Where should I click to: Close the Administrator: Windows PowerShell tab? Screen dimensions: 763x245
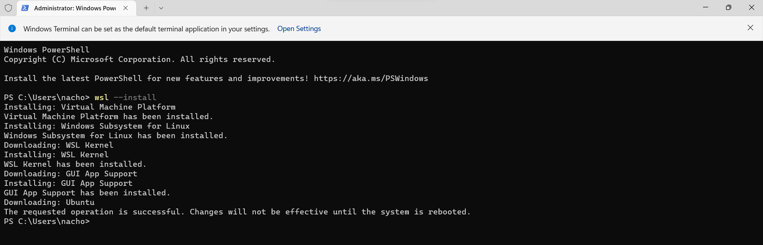coord(126,8)
